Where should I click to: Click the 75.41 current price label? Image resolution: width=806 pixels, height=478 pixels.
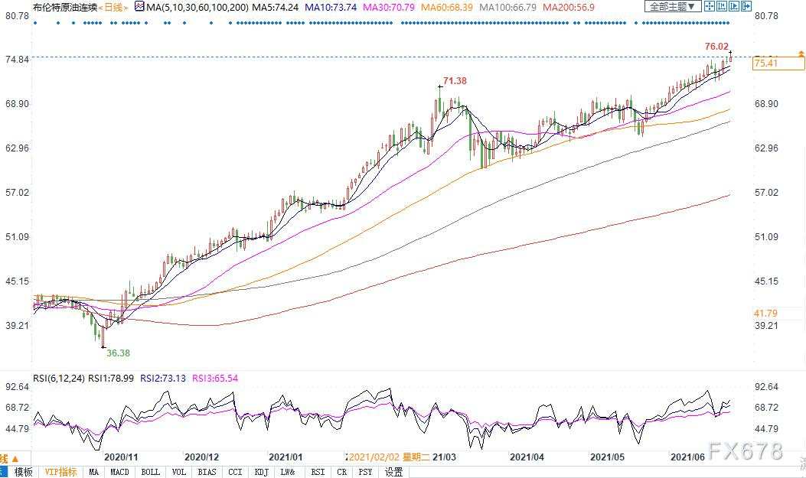pyautogui.click(x=778, y=63)
